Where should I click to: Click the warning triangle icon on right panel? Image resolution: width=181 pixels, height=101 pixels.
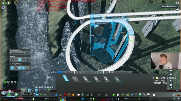(171, 74)
